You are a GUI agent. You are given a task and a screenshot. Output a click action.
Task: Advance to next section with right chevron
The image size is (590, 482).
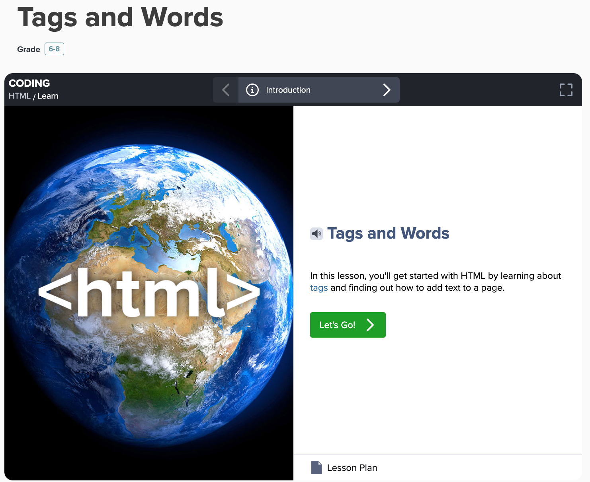[x=387, y=90]
